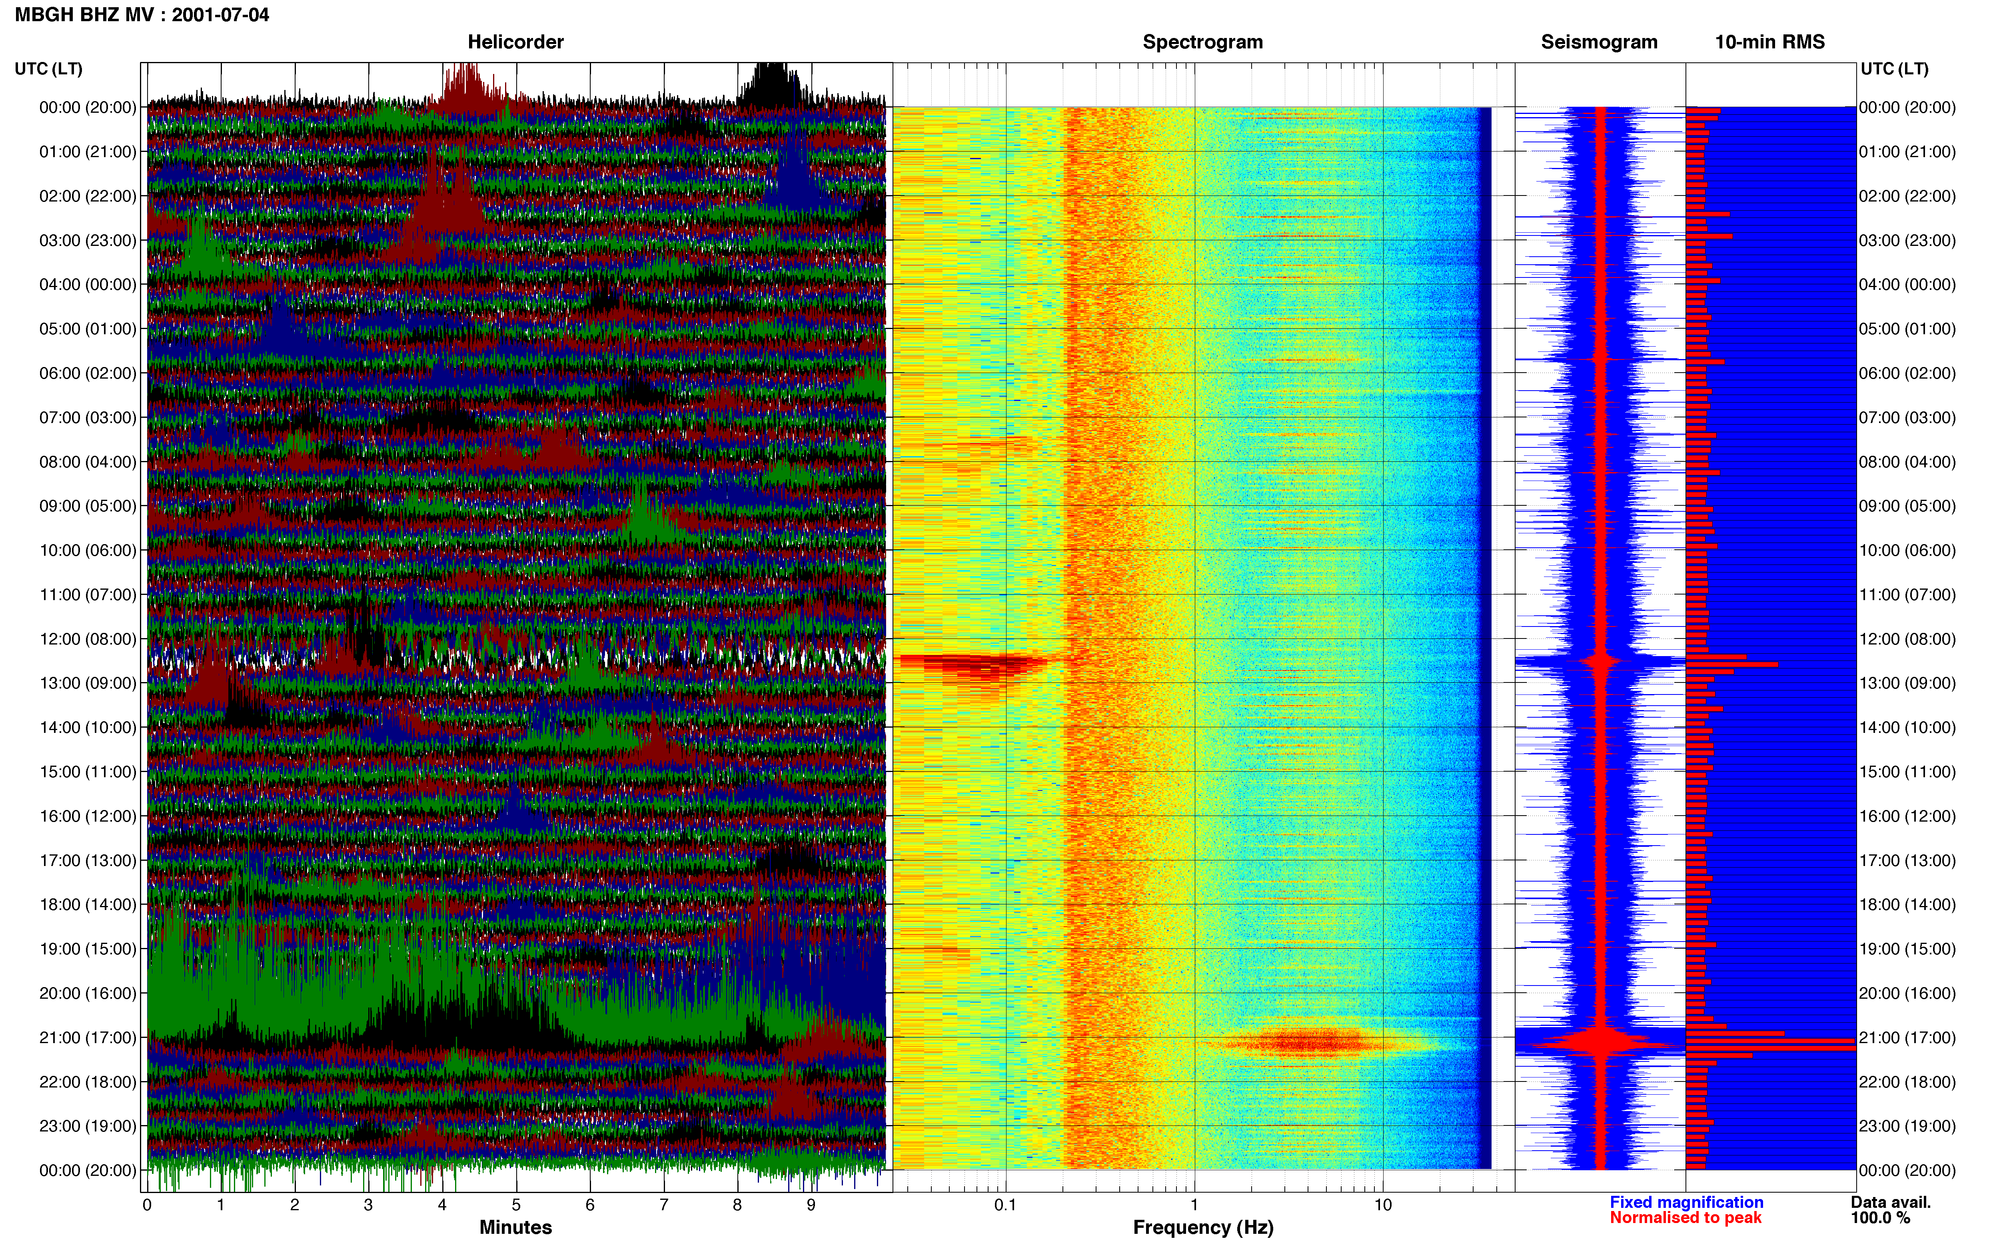Click the right axis label '18:00 (14:00)'
Screen dimensions: 2007x1255
click(x=1907, y=905)
